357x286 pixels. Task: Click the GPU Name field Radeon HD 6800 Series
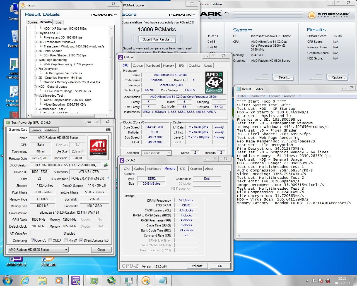point(58,138)
